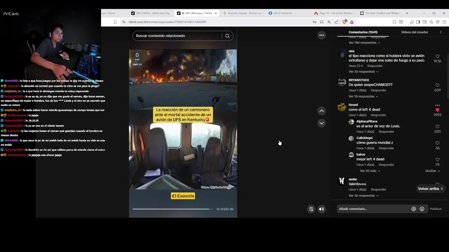Click the translate page icon
Viewport: 449px width, 252px height.
click(329, 22)
